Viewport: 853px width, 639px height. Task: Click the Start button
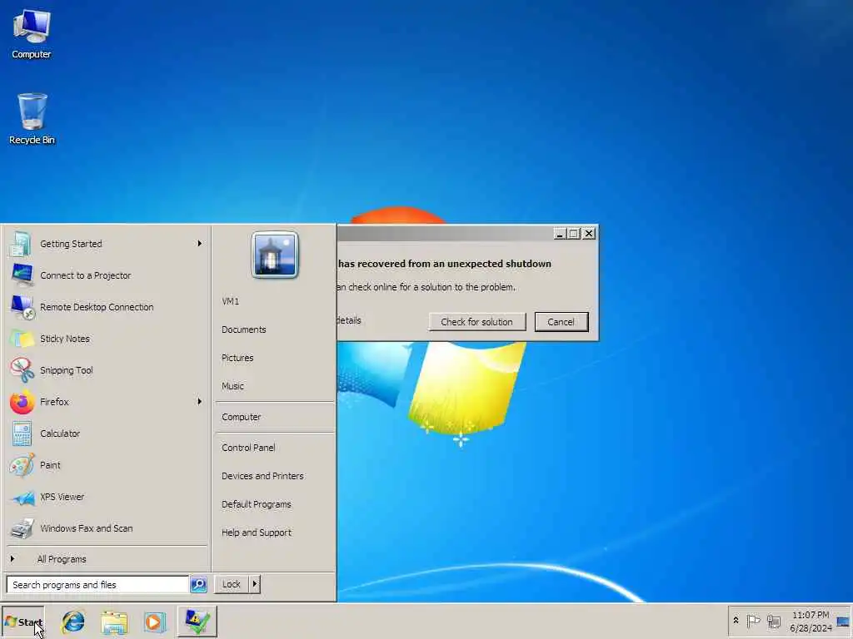pyautogui.click(x=22, y=622)
